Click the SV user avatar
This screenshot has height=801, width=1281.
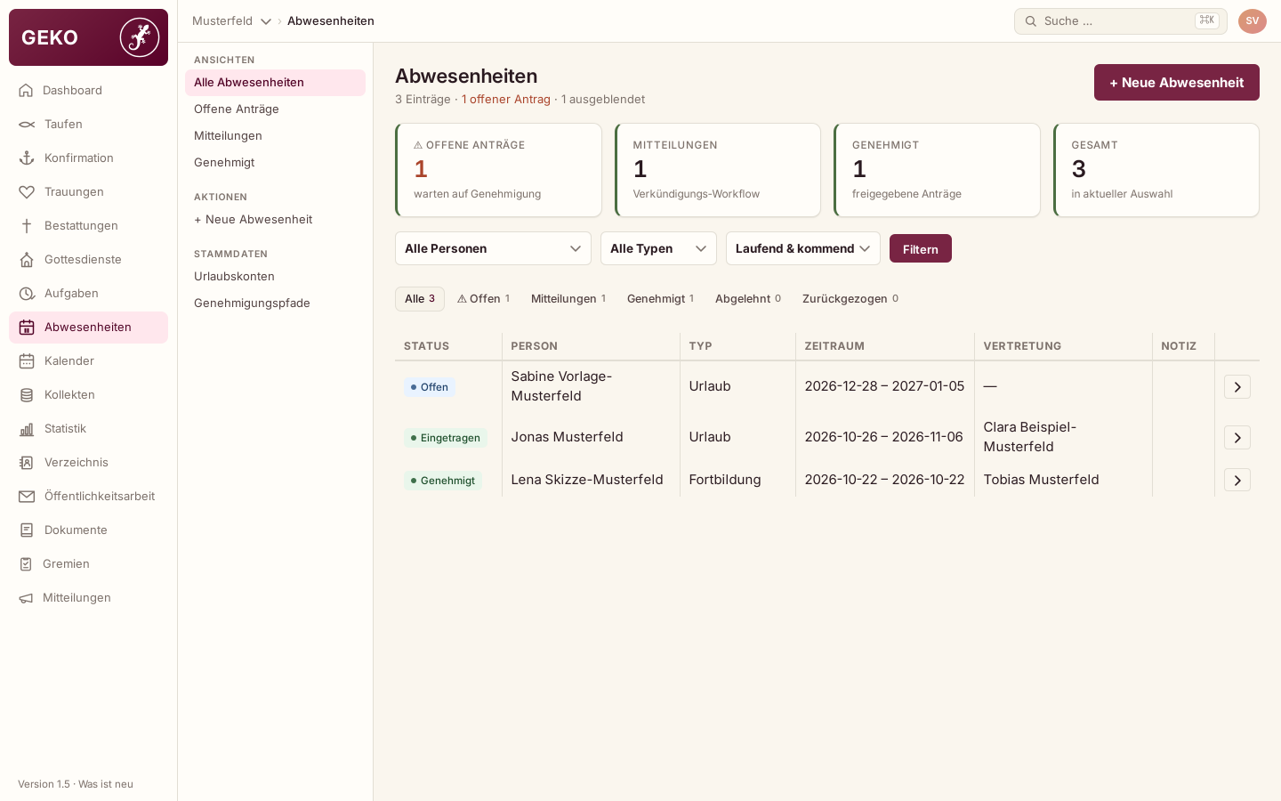1253,21
